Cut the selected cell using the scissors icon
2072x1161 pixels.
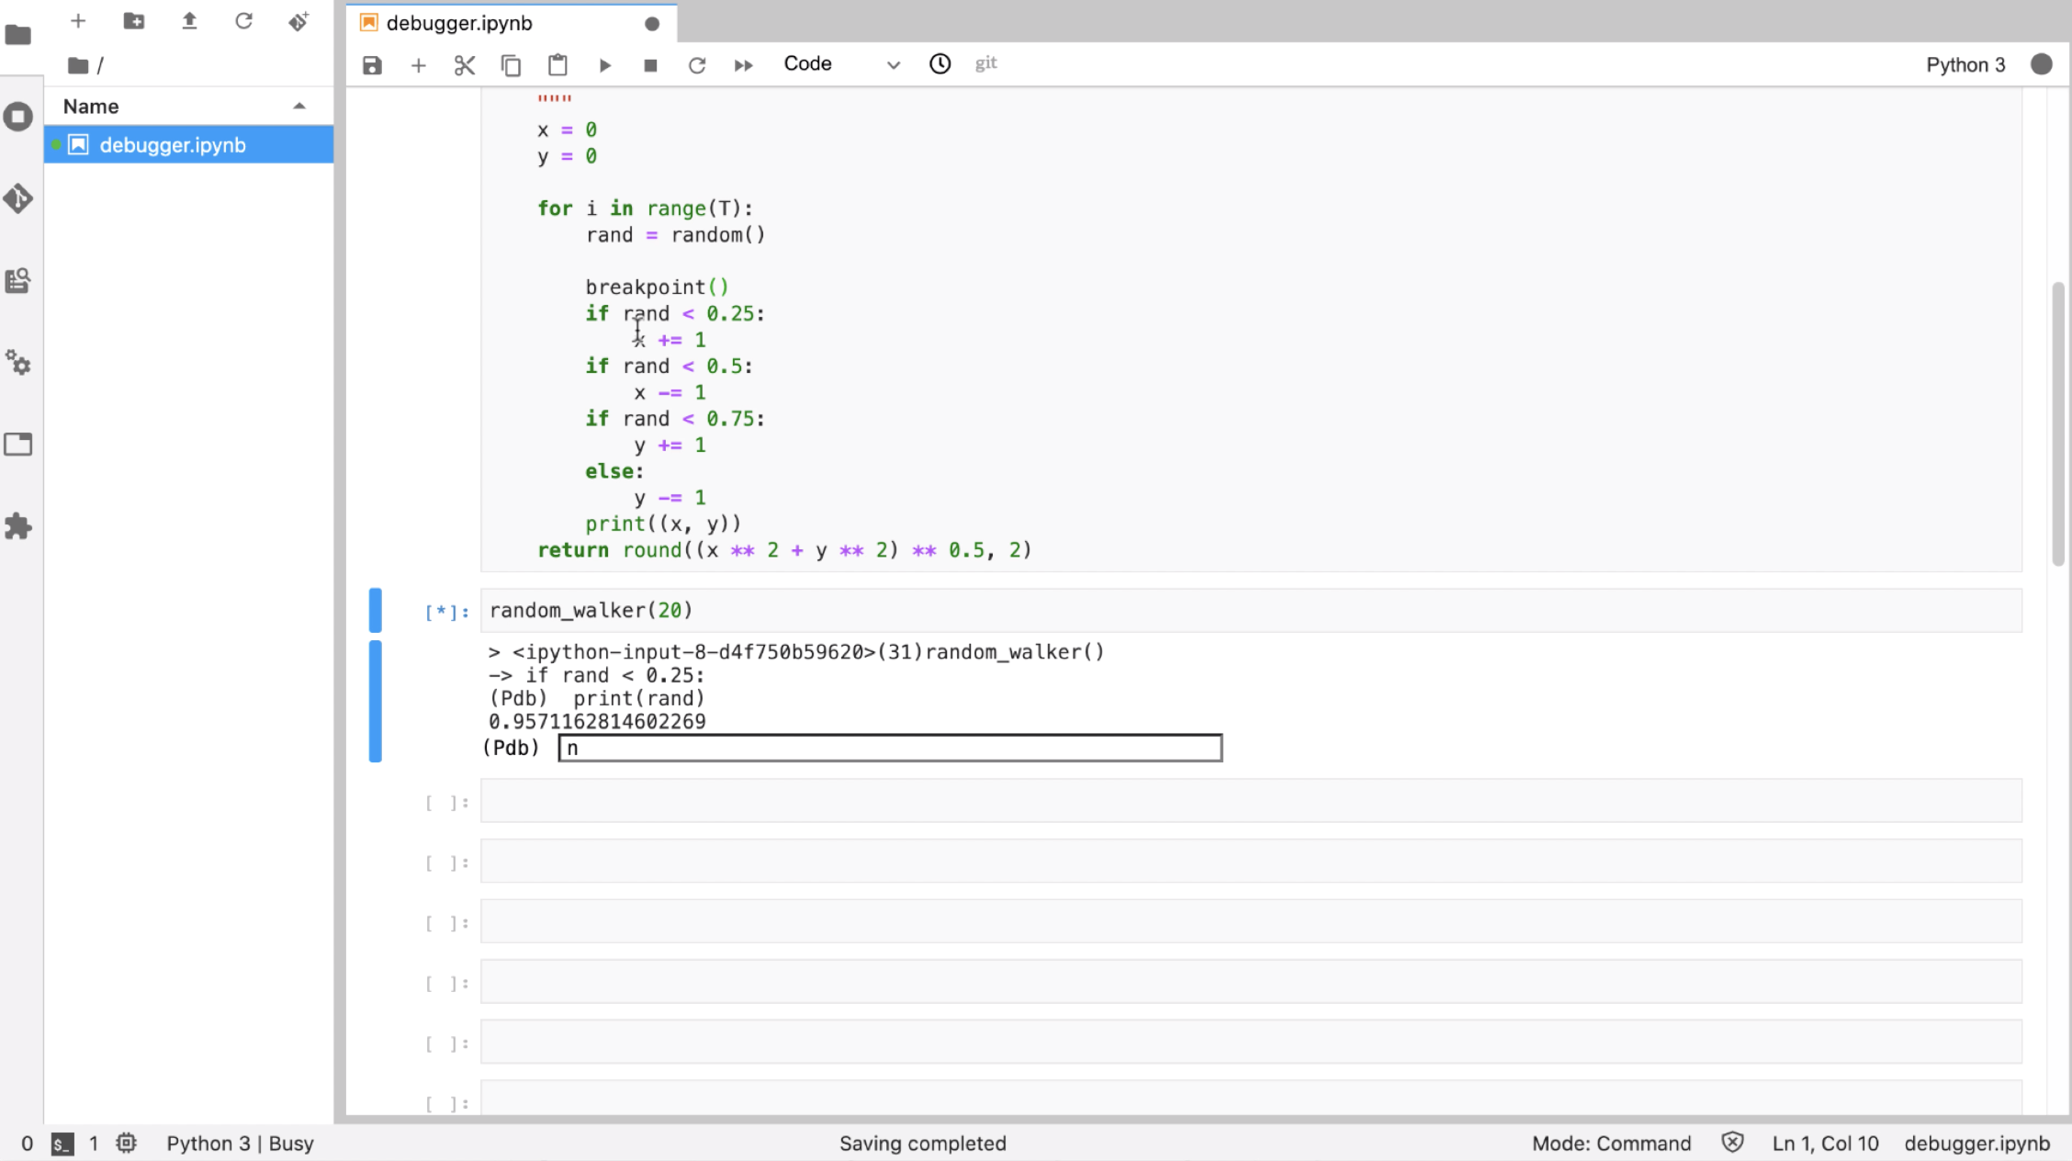[x=465, y=65]
